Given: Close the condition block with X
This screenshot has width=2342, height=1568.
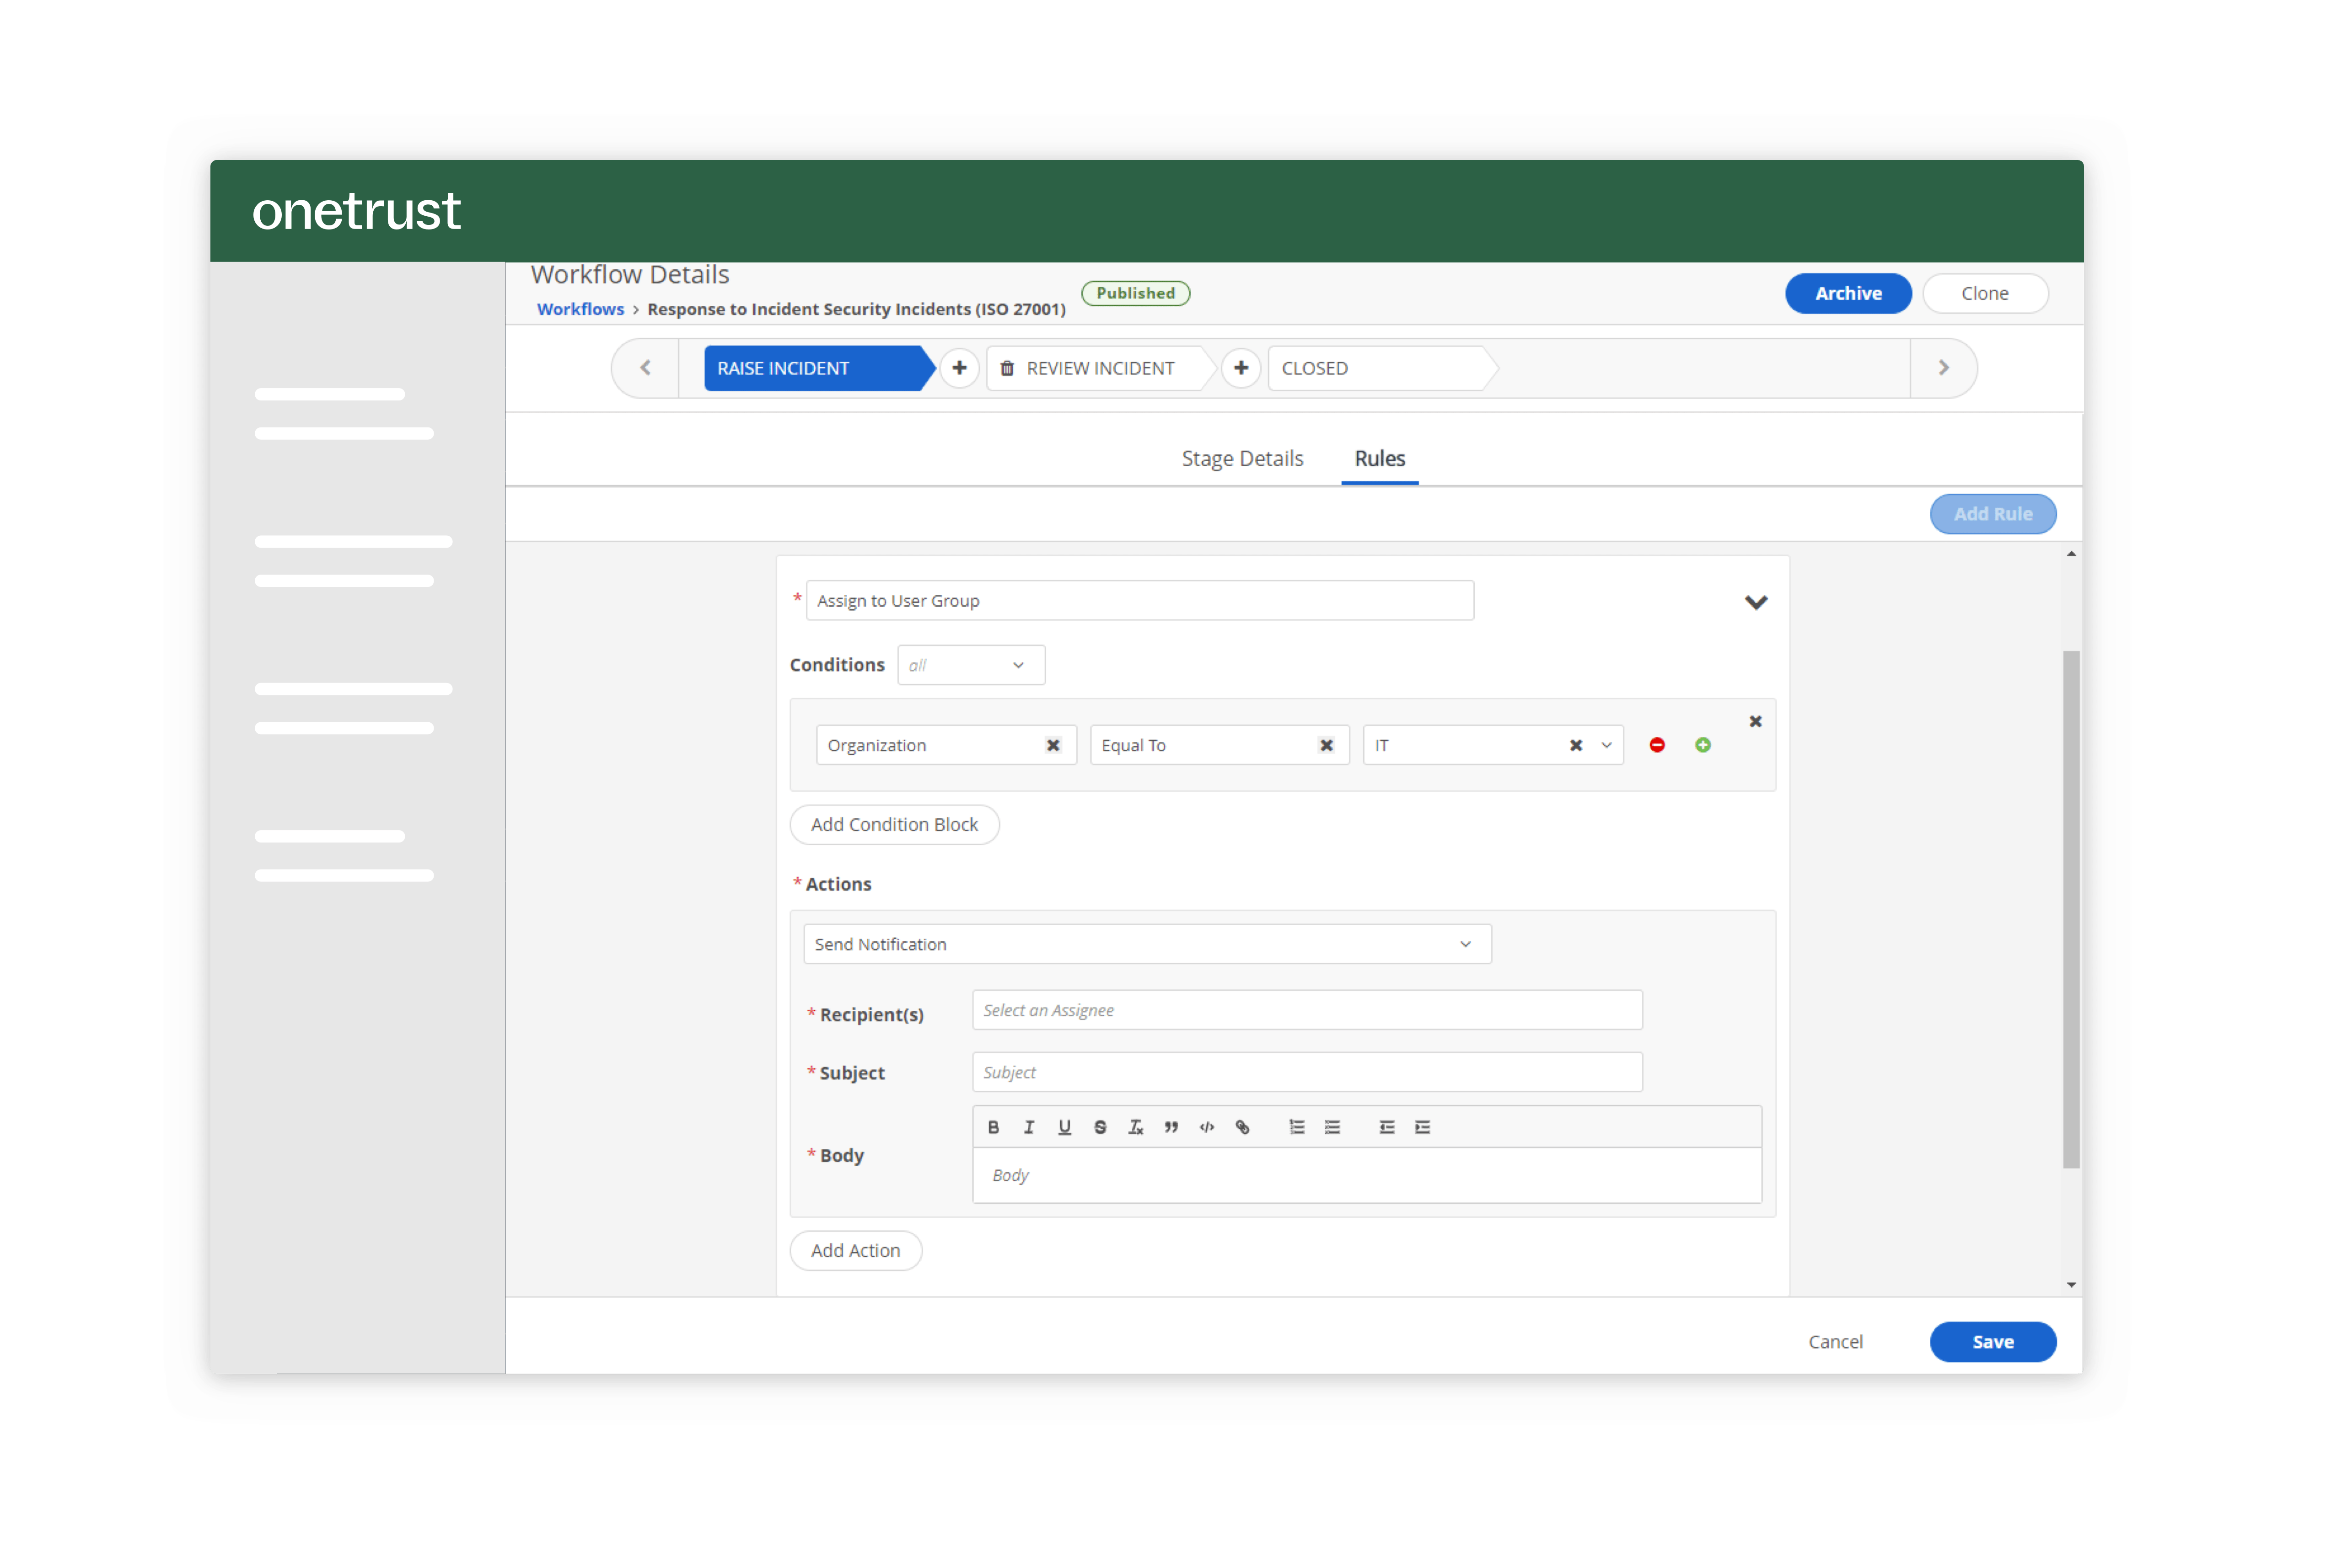Looking at the screenshot, I should [1755, 721].
